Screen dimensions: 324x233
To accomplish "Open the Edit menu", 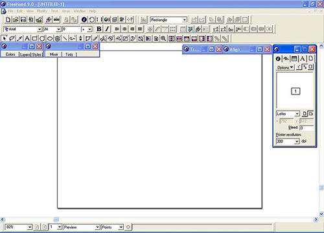I will (x=19, y=11).
